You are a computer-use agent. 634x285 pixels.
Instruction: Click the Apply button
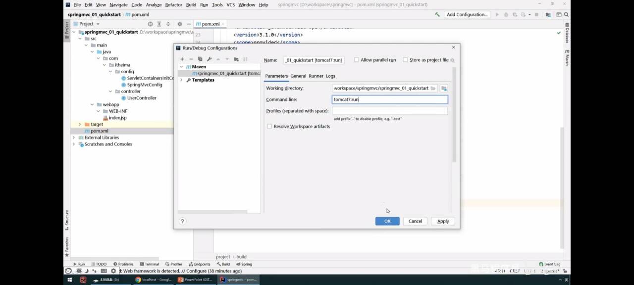point(443,221)
